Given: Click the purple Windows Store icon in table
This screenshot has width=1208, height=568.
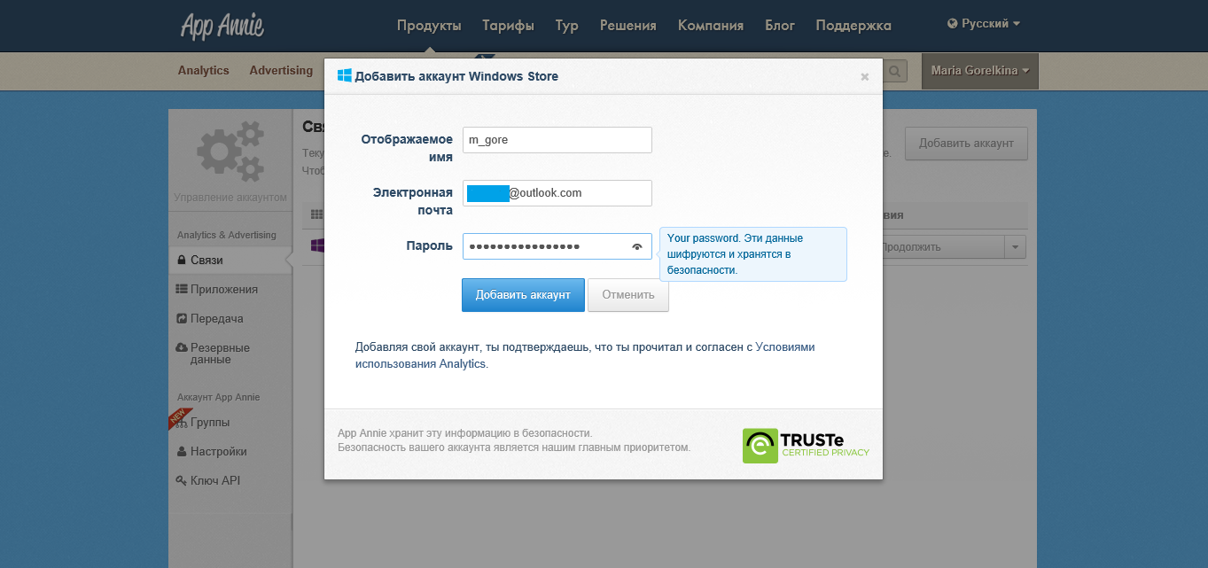Looking at the screenshot, I should click(x=317, y=246).
